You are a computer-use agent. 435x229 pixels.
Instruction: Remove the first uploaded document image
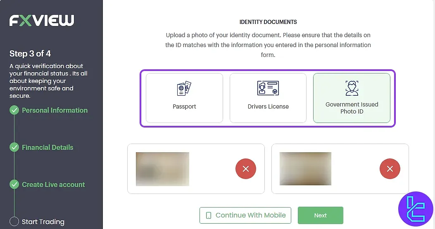pyautogui.click(x=246, y=169)
